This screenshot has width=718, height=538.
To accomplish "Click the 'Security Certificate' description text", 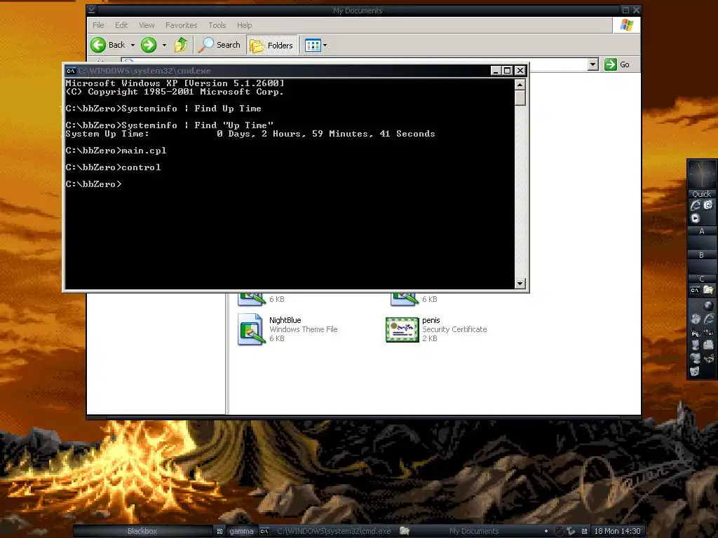I will [454, 329].
